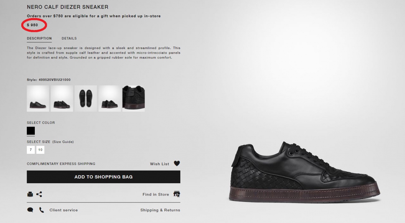Click the Wish List text link
This screenshot has height=223, width=405.
159,164
